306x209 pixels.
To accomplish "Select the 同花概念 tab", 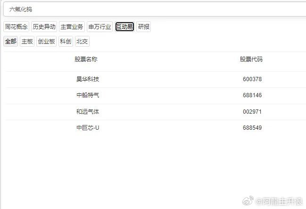I will click(x=16, y=26).
